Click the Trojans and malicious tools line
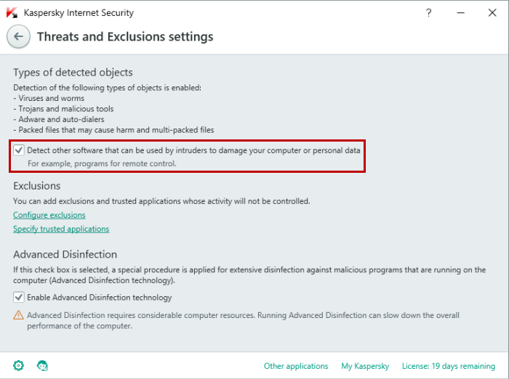 (63, 109)
